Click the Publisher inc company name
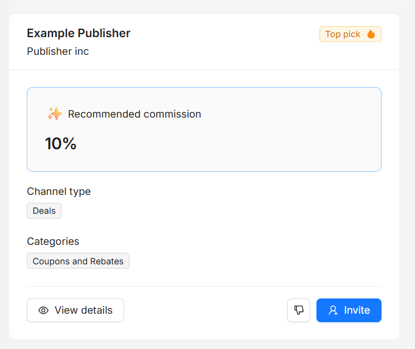 click(58, 51)
